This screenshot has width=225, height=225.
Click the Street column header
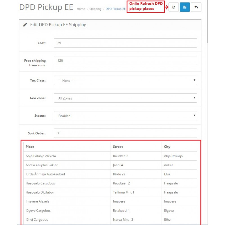(118, 147)
